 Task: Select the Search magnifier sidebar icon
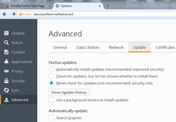tap(6, 43)
